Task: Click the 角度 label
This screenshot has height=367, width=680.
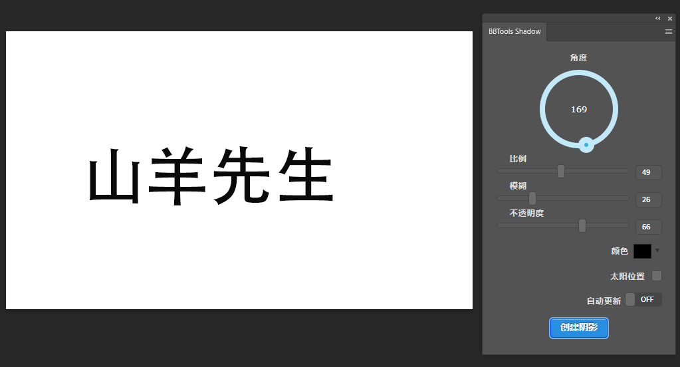Action: coord(578,58)
